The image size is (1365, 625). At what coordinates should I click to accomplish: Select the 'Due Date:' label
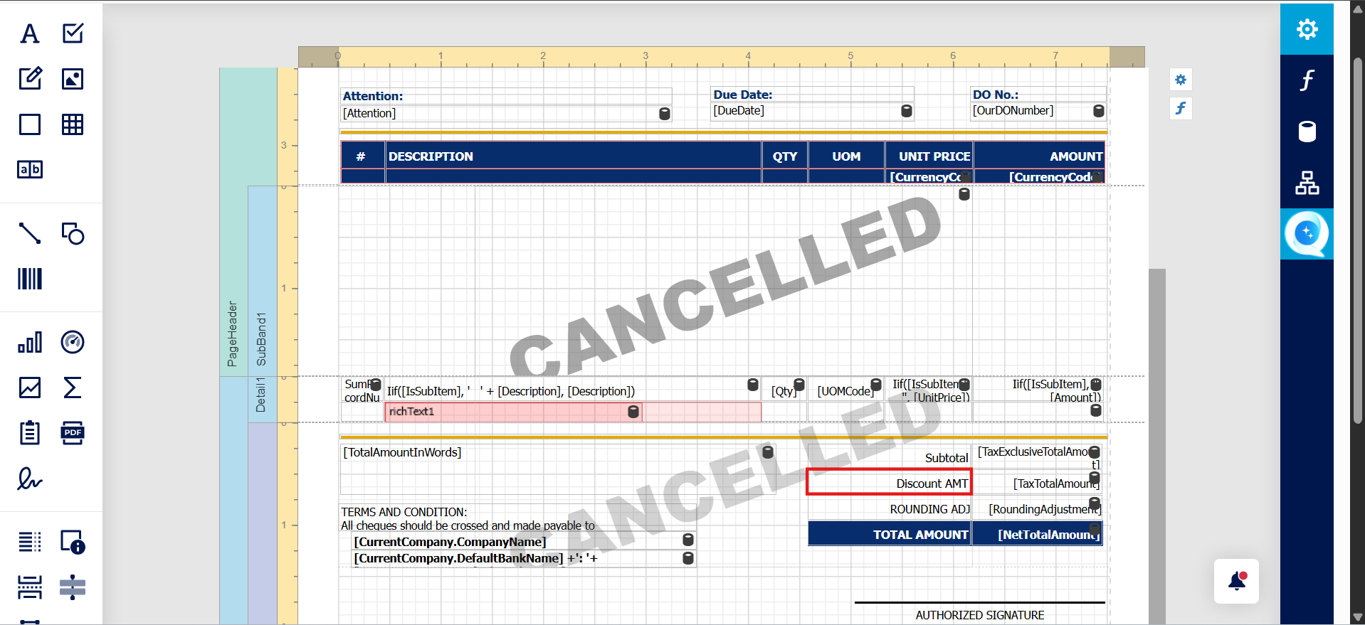pyautogui.click(x=812, y=95)
